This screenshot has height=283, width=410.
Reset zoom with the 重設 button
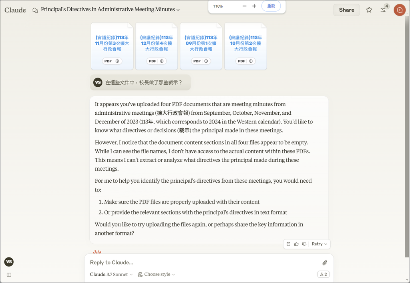point(271,6)
